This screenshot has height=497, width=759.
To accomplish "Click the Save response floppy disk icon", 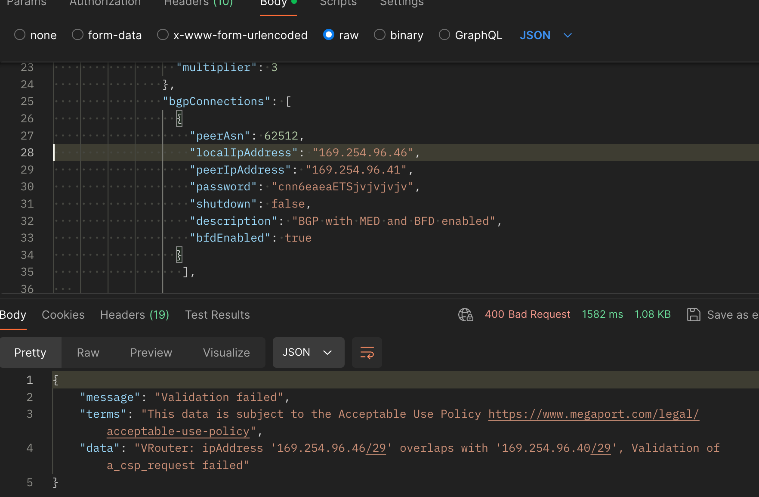I will tap(694, 315).
